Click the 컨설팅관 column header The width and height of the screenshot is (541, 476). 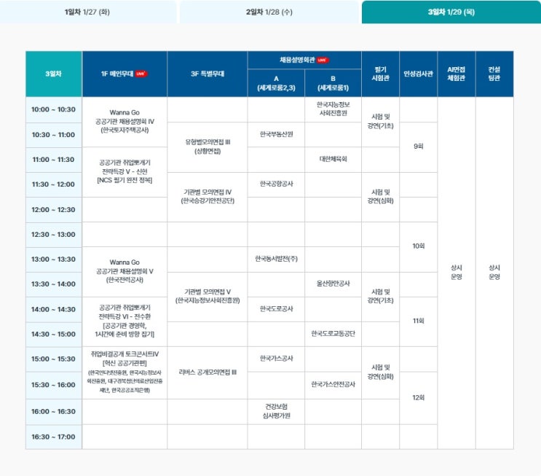click(494, 74)
